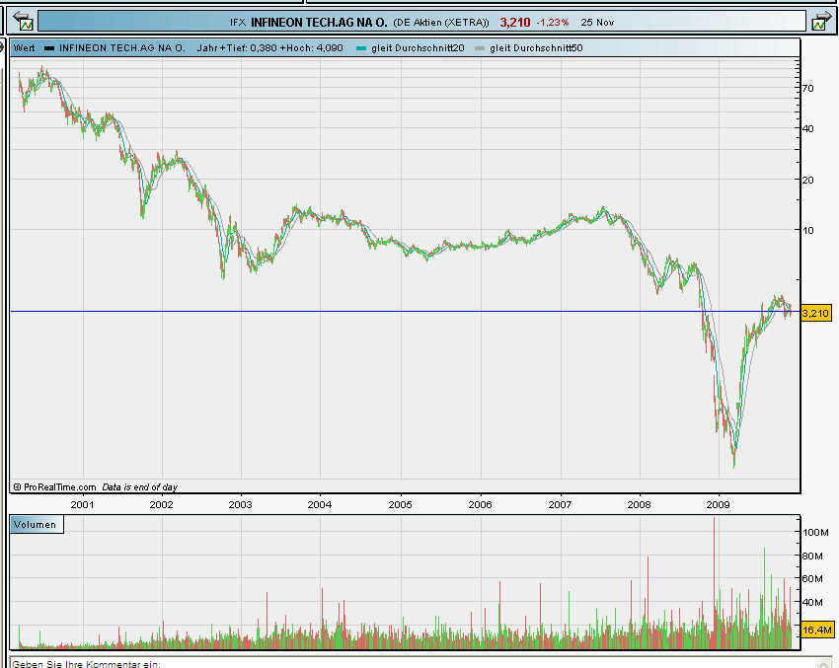Select 'gleit Durchschnitt50' indicator label
This screenshot has height=668, width=839.
click(x=536, y=48)
